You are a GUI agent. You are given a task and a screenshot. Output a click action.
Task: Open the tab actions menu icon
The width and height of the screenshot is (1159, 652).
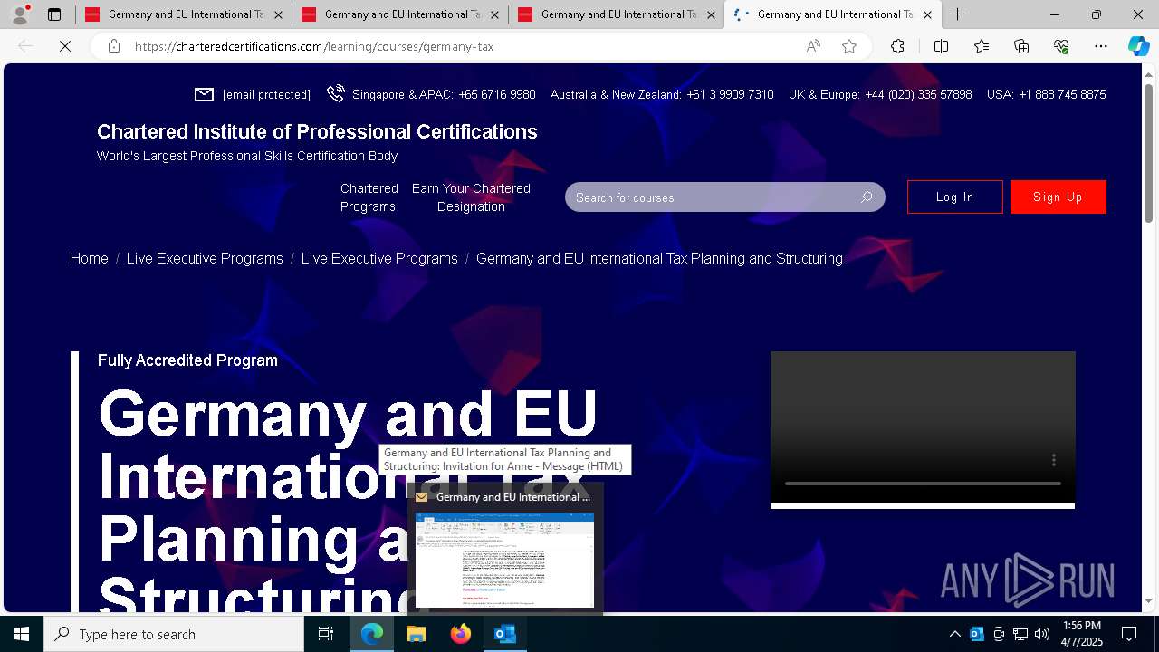54,14
